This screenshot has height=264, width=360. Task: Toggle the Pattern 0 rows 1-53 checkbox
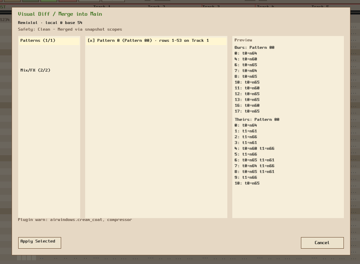91,41
